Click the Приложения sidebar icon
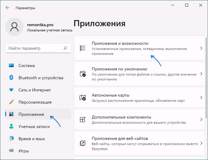This screenshot has height=160, width=208. tap(11, 114)
